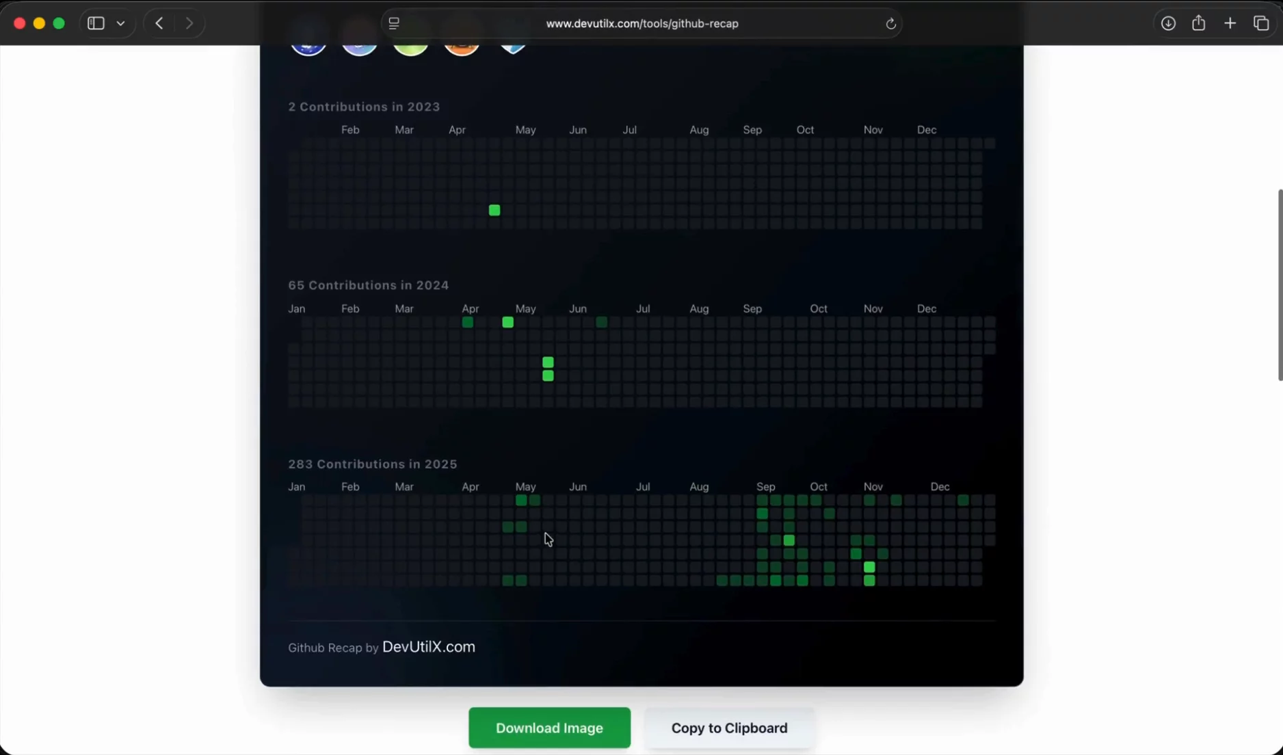Click the Copy to Clipboard button
1283x755 pixels.
pyautogui.click(x=728, y=728)
